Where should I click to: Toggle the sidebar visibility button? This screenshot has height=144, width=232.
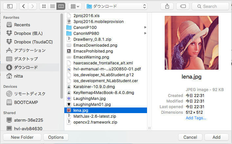(10, 6)
